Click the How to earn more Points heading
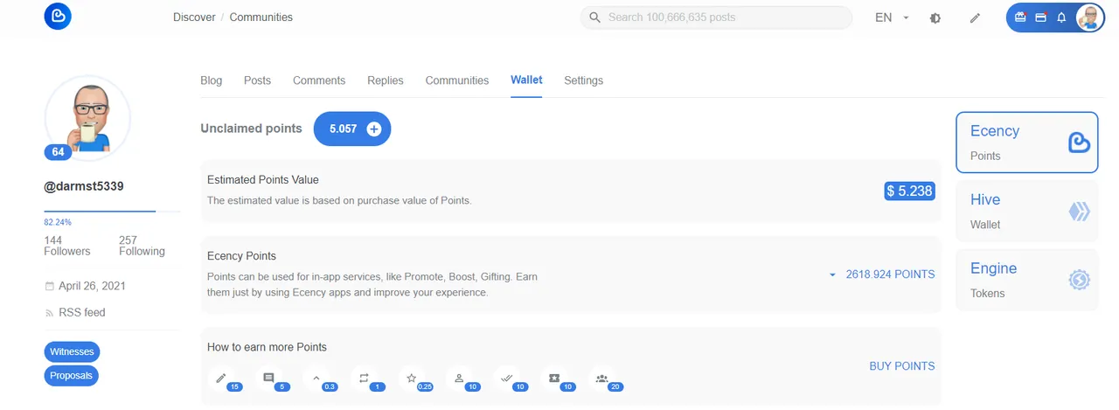 [267, 347]
